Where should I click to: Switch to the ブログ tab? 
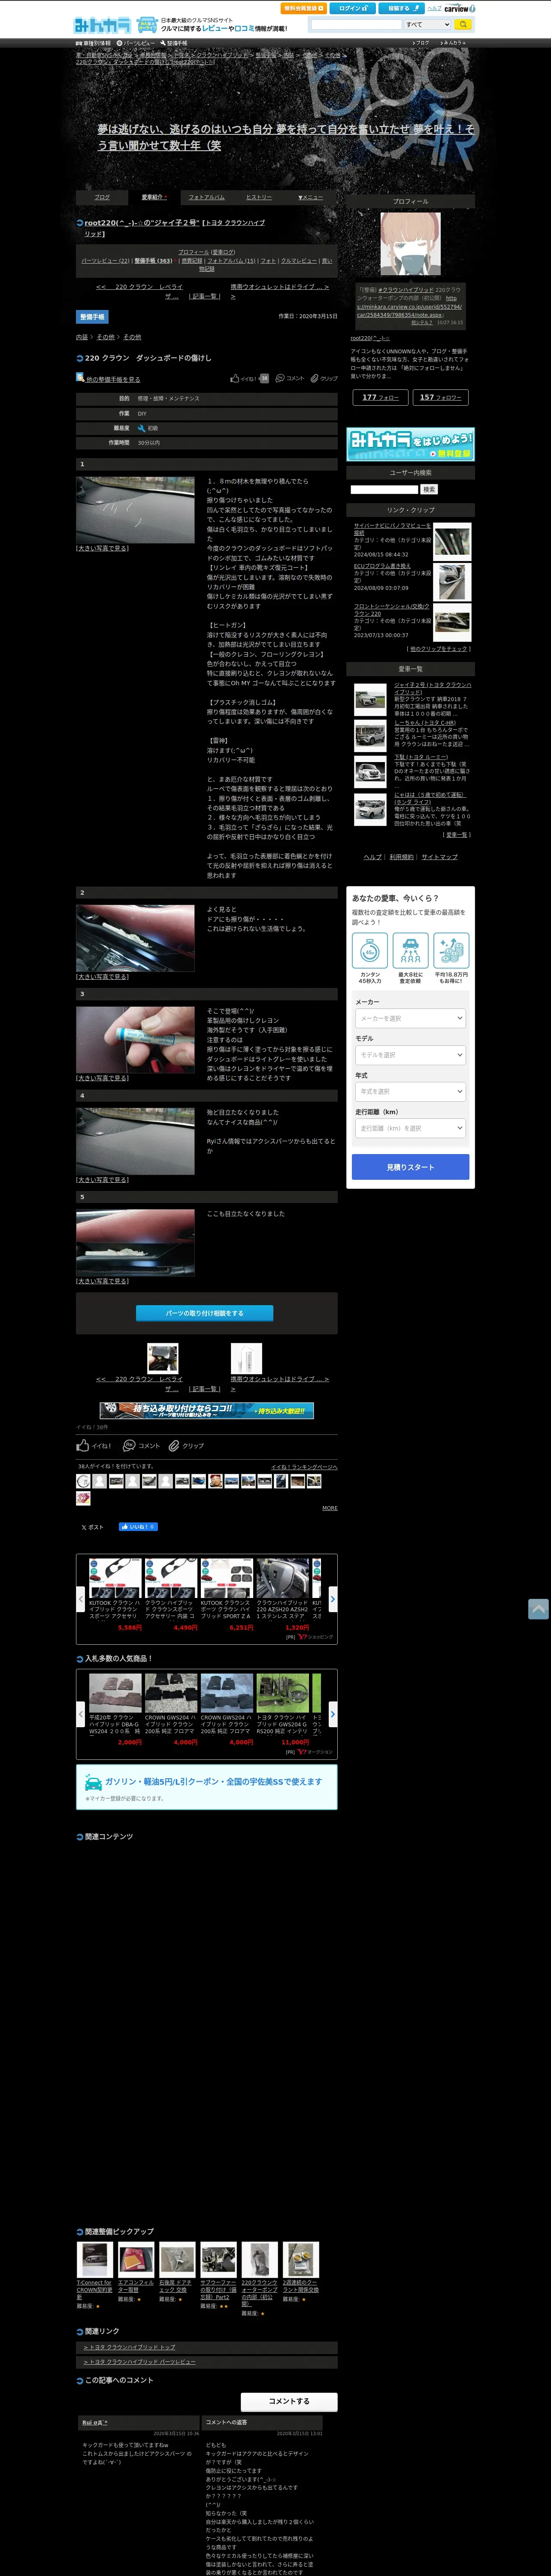click(x=102, y=197)
